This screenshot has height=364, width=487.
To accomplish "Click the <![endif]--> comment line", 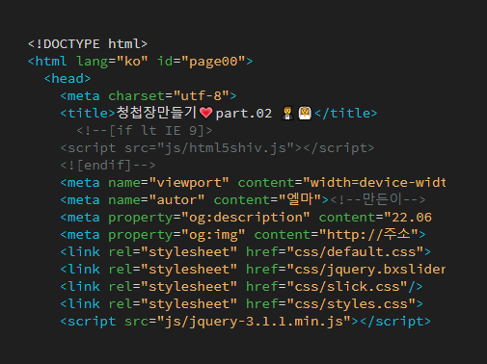I will pyautogui.click(x=108, y=166).
